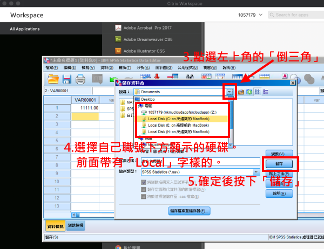
Task: Click the 貼上之後(P) button
Action: [279, 174]
